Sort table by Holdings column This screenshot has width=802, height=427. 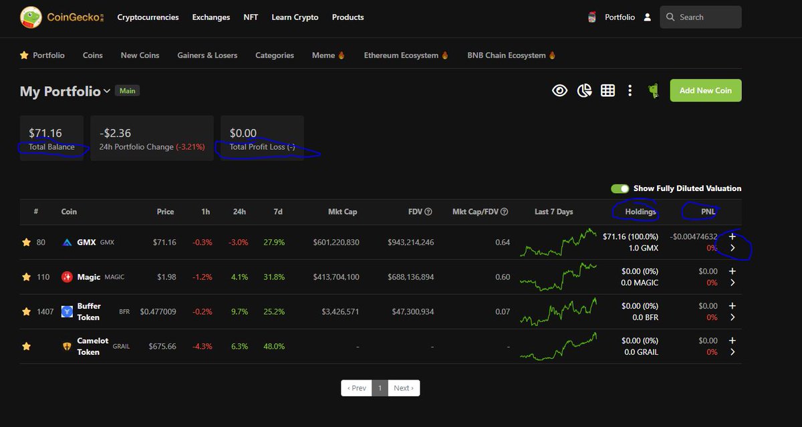641,212
